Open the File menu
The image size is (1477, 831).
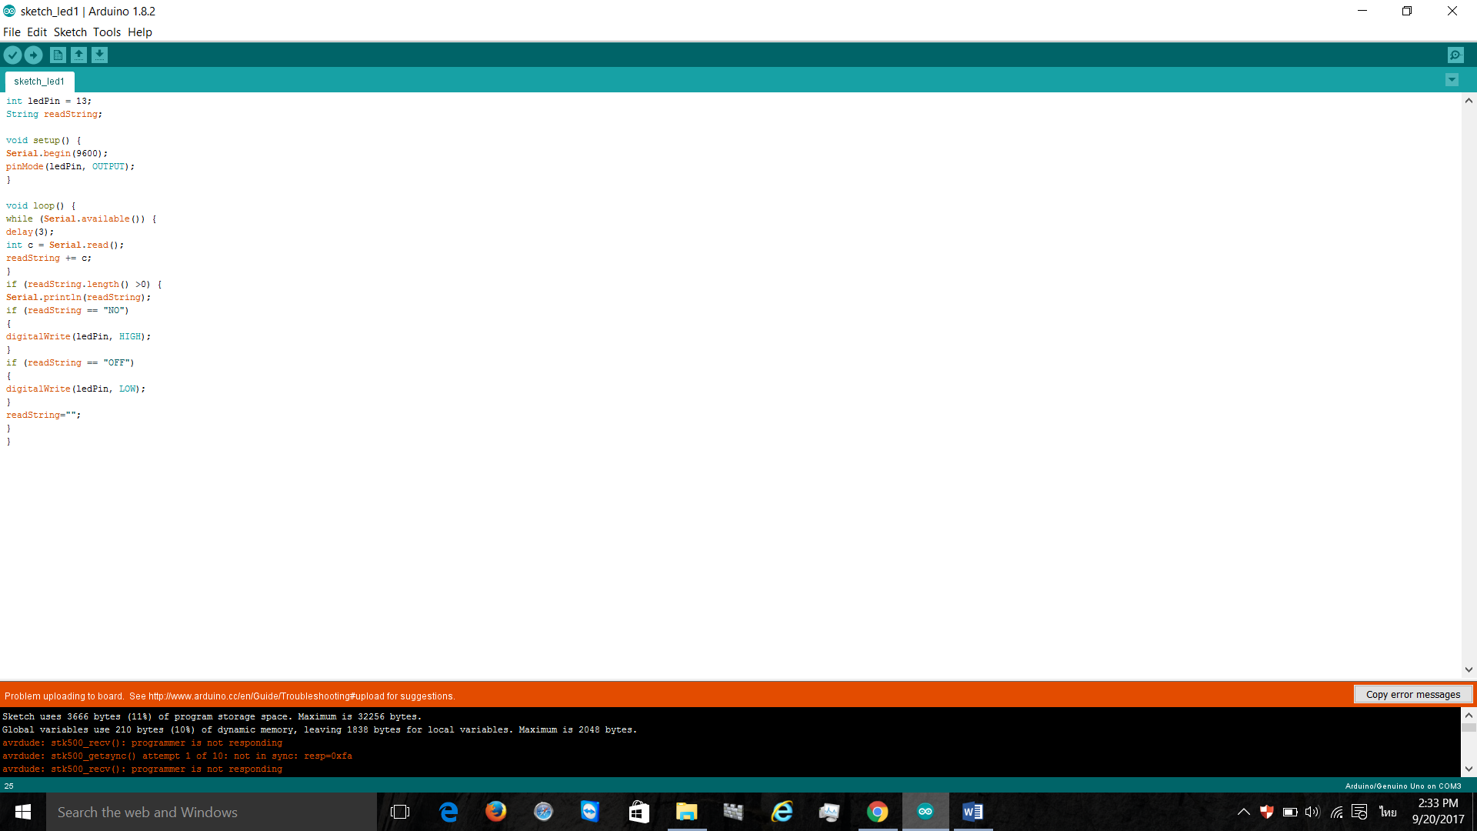[12, 32]
